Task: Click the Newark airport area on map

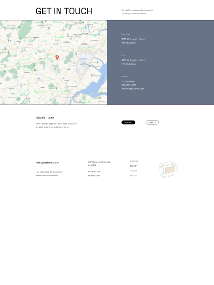Action: [84, 63]
